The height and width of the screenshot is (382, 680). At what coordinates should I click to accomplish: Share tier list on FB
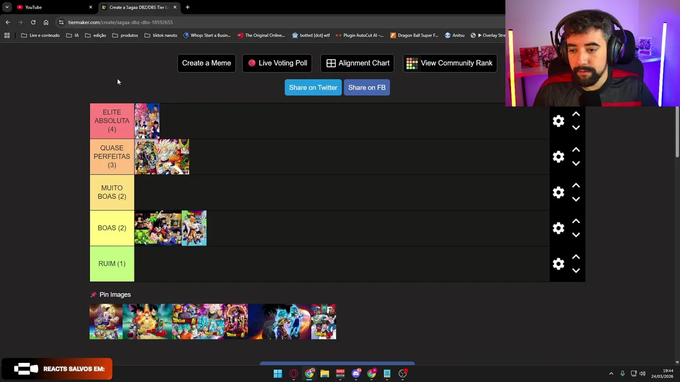pyautogui.click(x=367, y=88)
